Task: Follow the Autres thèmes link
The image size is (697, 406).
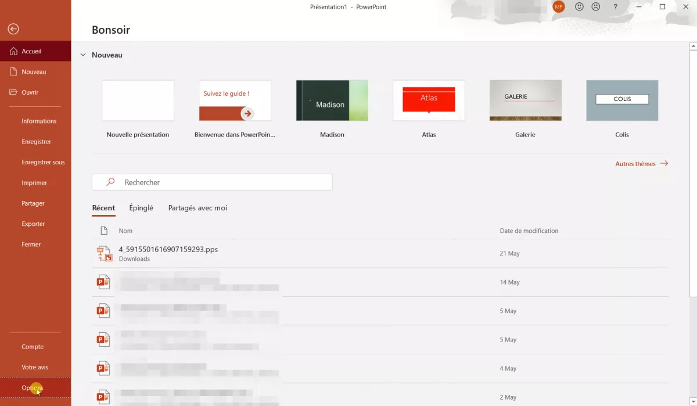Action: point(641,164)
